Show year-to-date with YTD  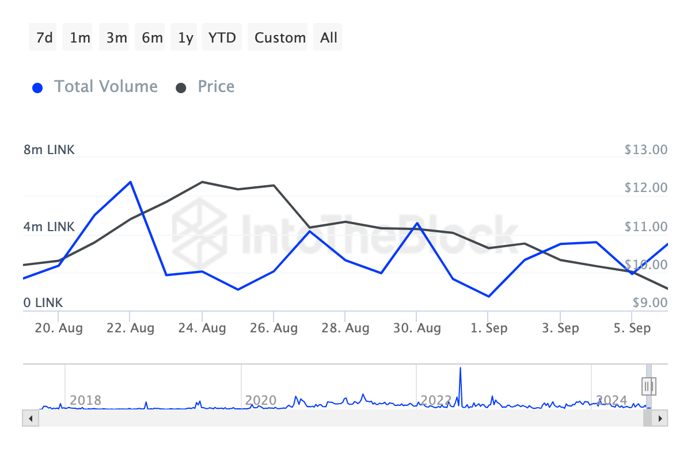tap(222, 37)
